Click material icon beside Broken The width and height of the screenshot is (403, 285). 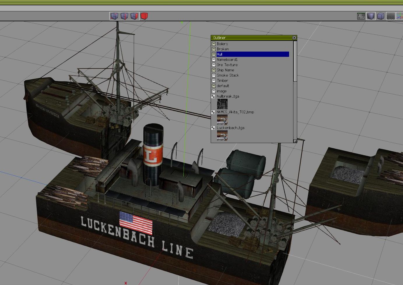[214, 49]
